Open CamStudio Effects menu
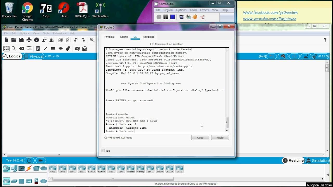The image size is (333, 187). (x=204, y=10)
